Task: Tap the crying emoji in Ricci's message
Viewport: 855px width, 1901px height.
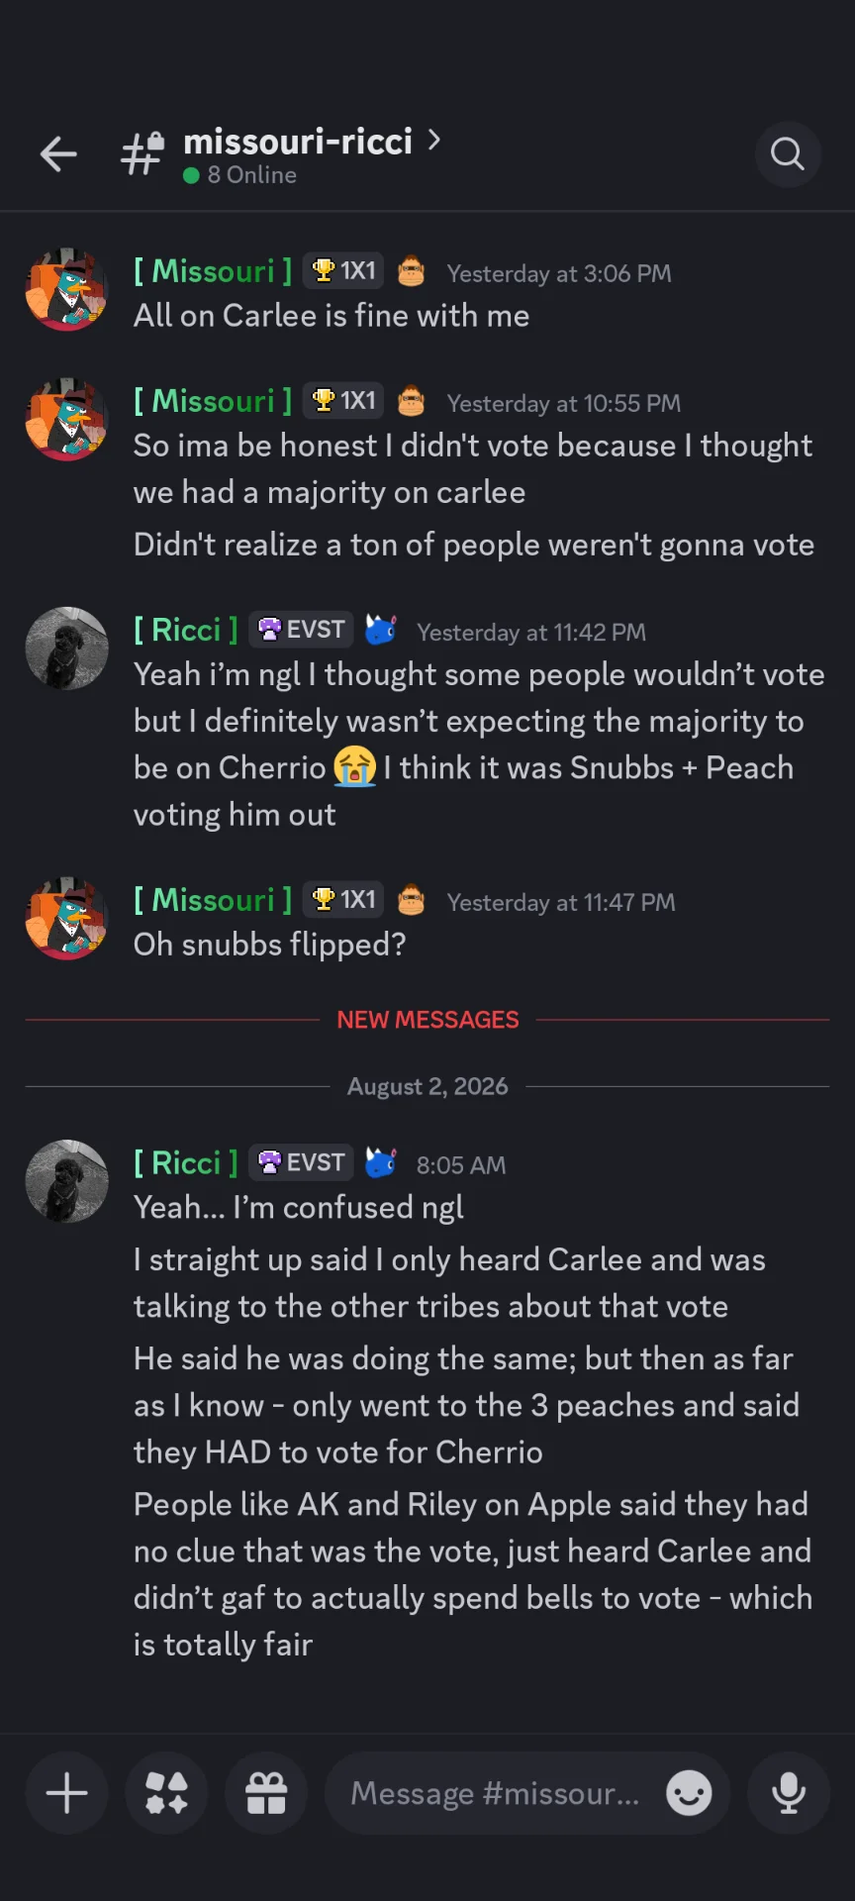Action: click(354, 767)
